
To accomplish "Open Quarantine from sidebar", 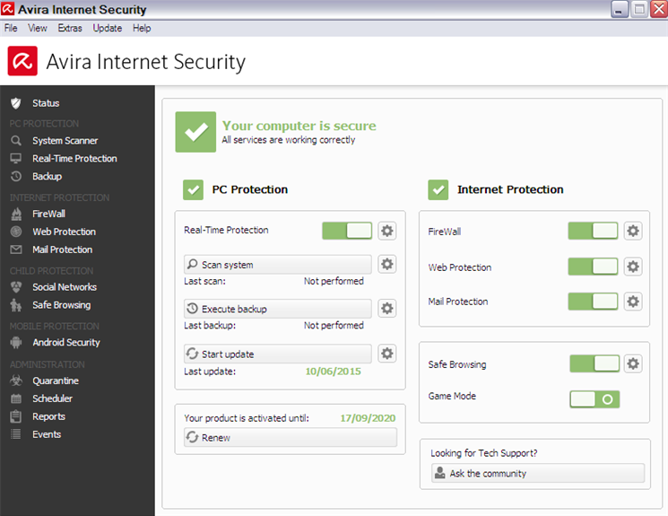I will [x=56, y=380].
